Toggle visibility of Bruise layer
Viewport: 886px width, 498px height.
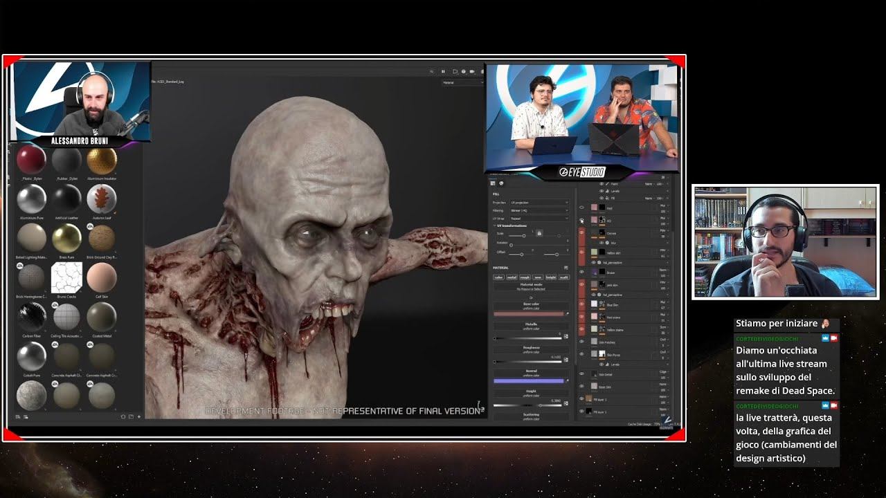point(581,272)
